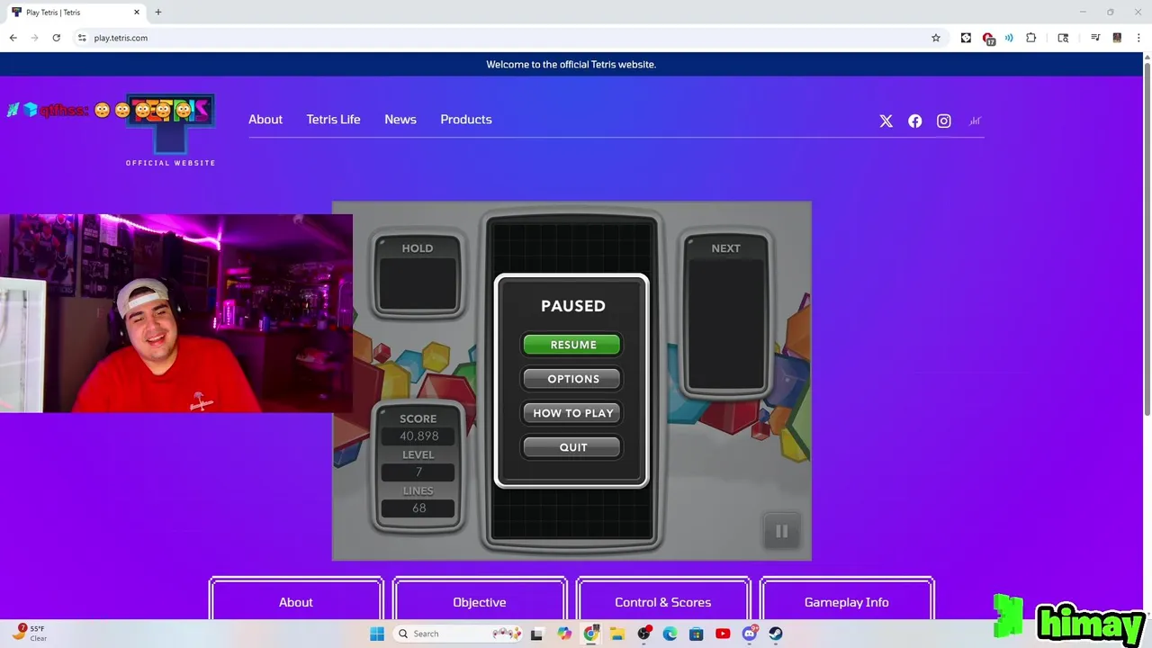Click the pause icon in the game
The height and width of the screenshot is (648, 1152).
coord(781,532)
